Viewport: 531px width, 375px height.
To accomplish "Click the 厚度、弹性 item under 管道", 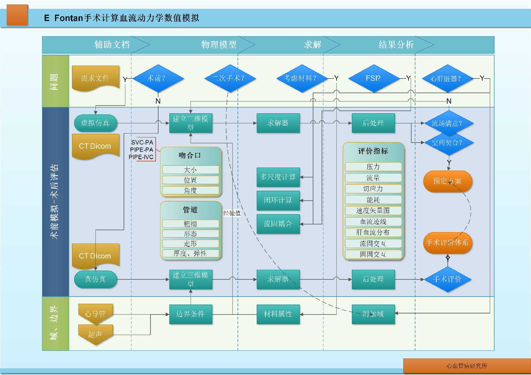I will click(191, 253).
